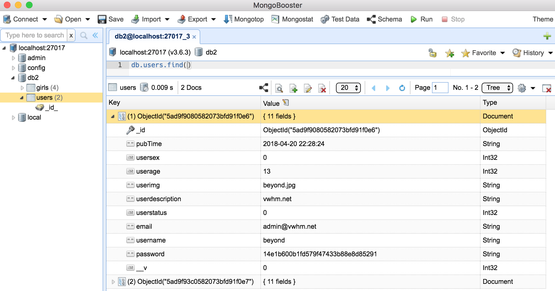Viewport: 555px width, 291px height.
Task: Click the Stop button
Action: coord(453,19)
